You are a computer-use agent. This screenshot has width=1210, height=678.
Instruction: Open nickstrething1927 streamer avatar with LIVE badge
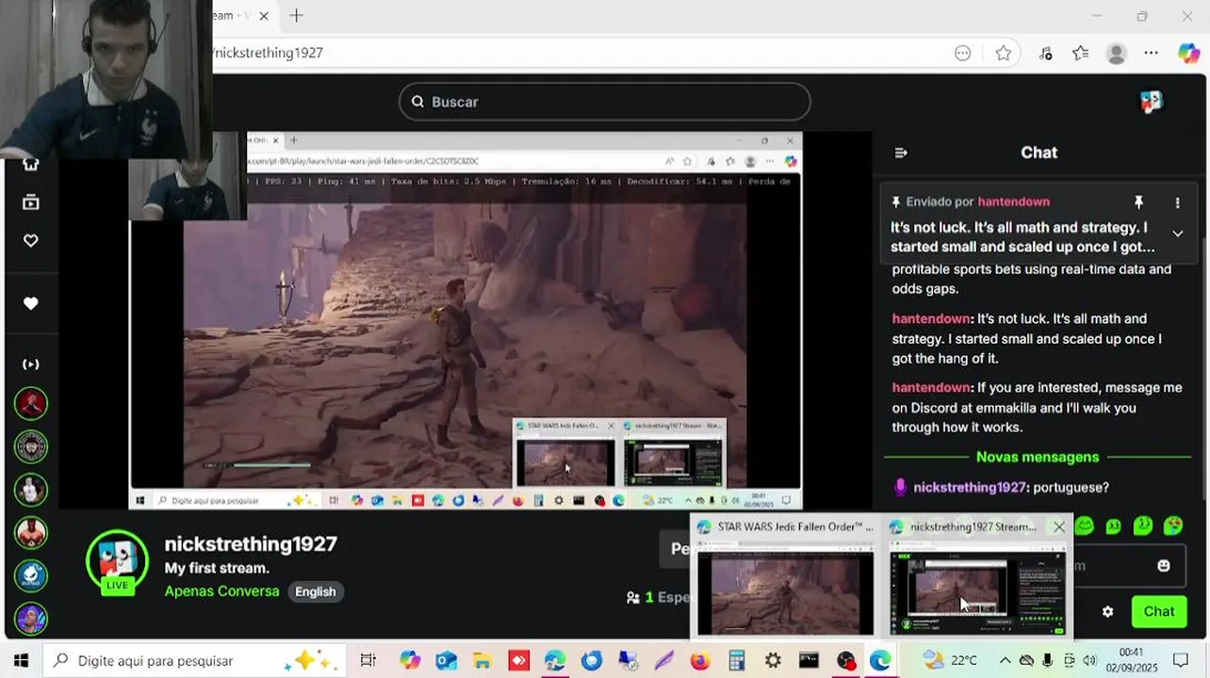(118, 562)
